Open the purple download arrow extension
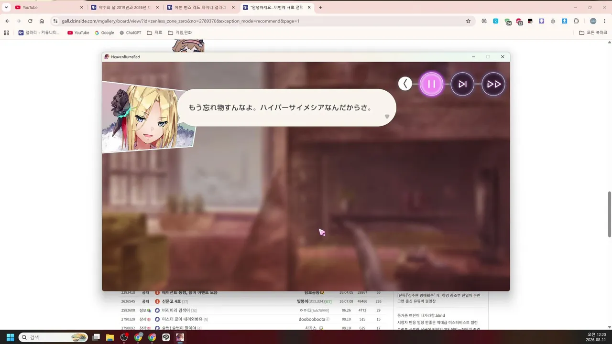The height and width of the screenshot is (344, 612). (542, 21)
